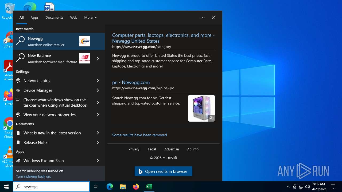
Task: Open the search options ellipsis menu
Action: coord(203,17)
